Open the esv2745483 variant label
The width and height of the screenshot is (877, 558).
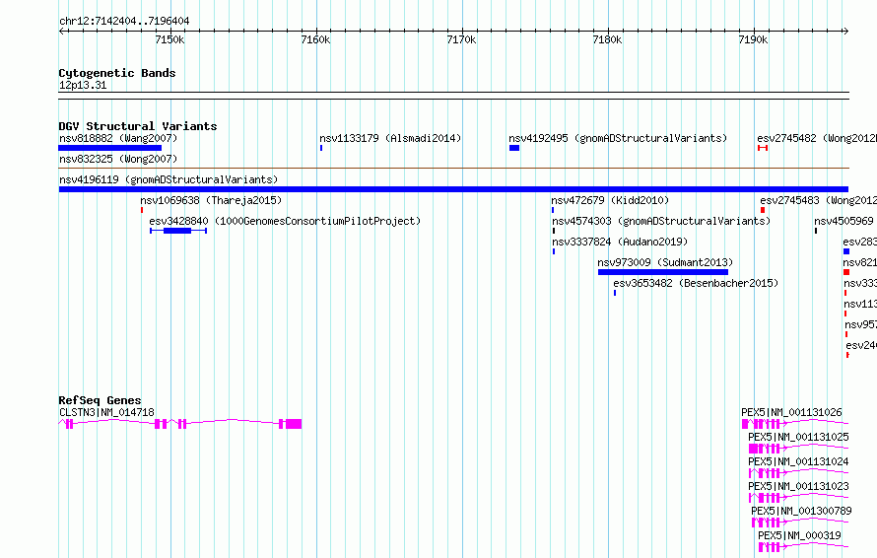pyautogui.click(x=818, y=200)
